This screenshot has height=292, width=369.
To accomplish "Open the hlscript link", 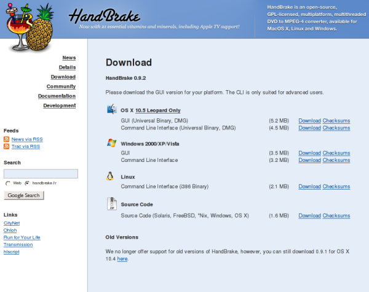I will 11,252.
